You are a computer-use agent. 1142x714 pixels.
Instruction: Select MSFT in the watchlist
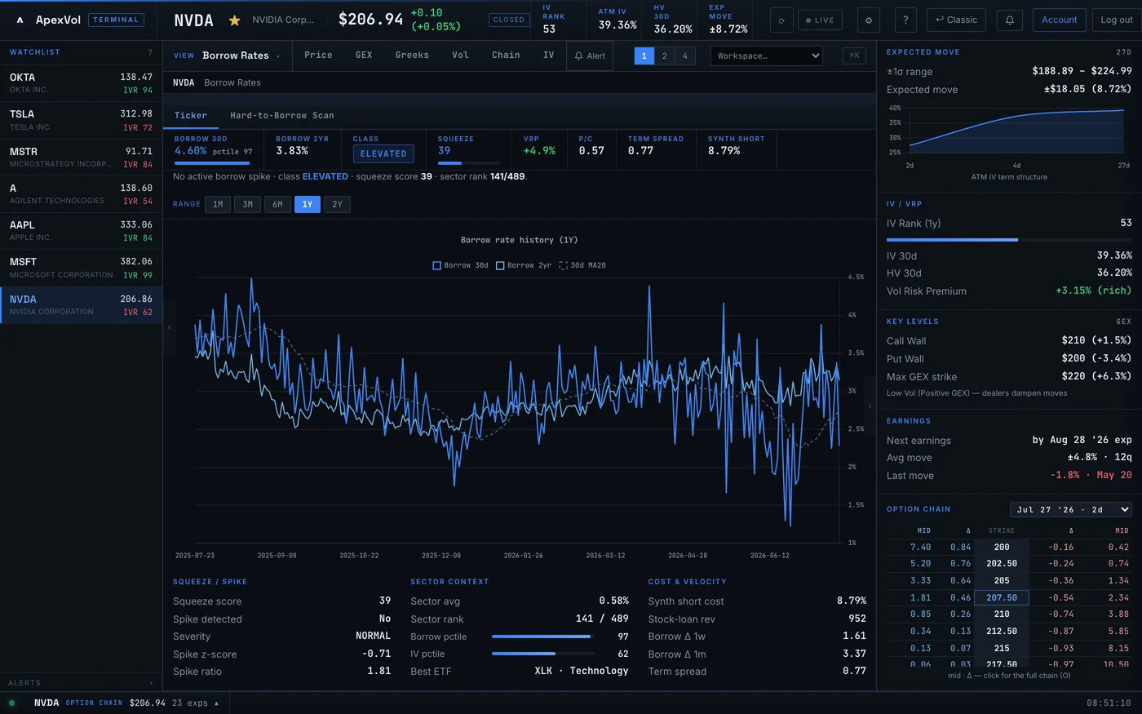[81, 268]
